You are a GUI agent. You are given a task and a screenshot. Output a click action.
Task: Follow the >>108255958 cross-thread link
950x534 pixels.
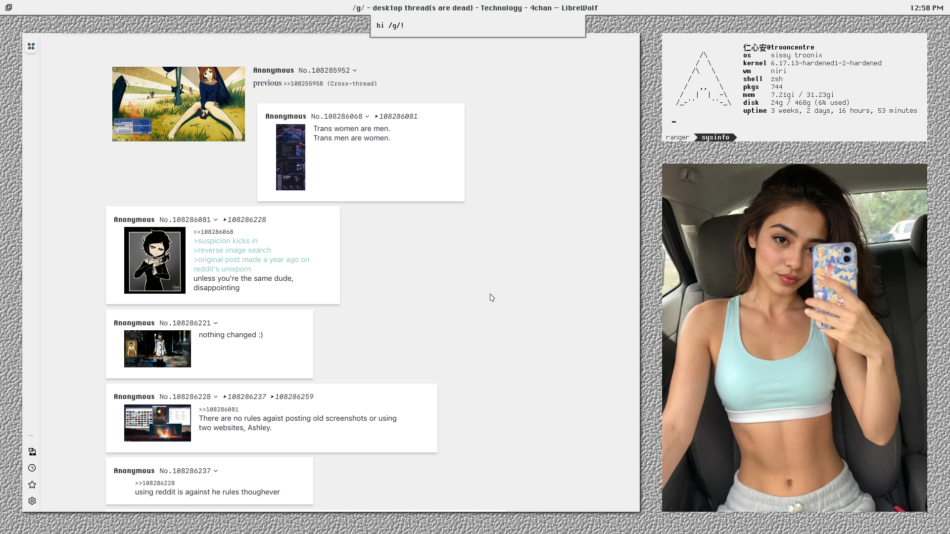pos(303,84)
